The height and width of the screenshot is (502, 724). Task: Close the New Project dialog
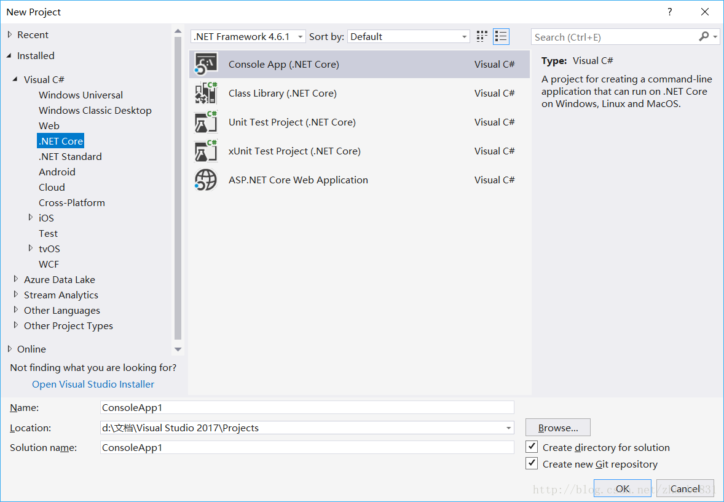point(704,12)
